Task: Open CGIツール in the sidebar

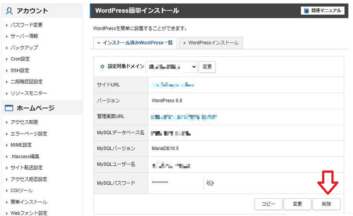Action: (x=21, y=190)
